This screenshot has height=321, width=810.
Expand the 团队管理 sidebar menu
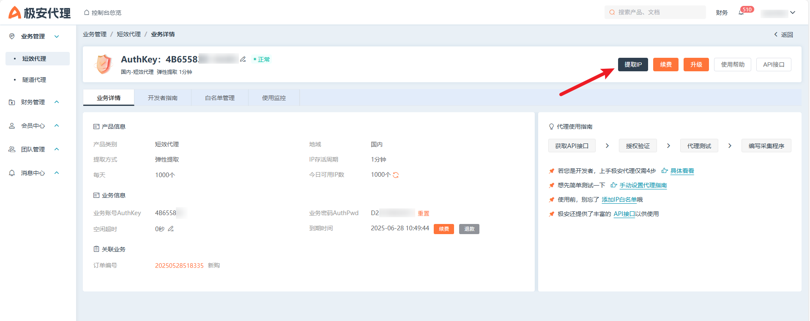coord(57,149)
